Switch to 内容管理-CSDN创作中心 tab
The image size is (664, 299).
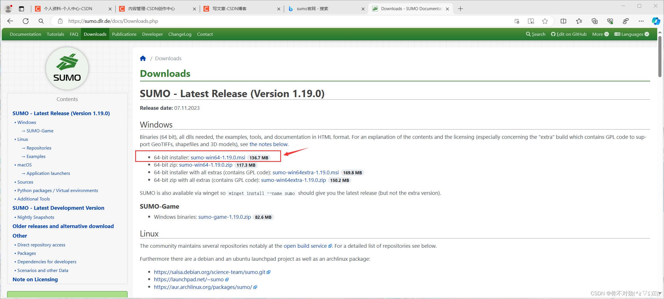pyautogui.click(x=157, y=9)
